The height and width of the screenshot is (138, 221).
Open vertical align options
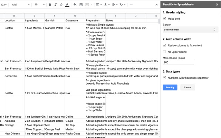(x=107, y=5)
